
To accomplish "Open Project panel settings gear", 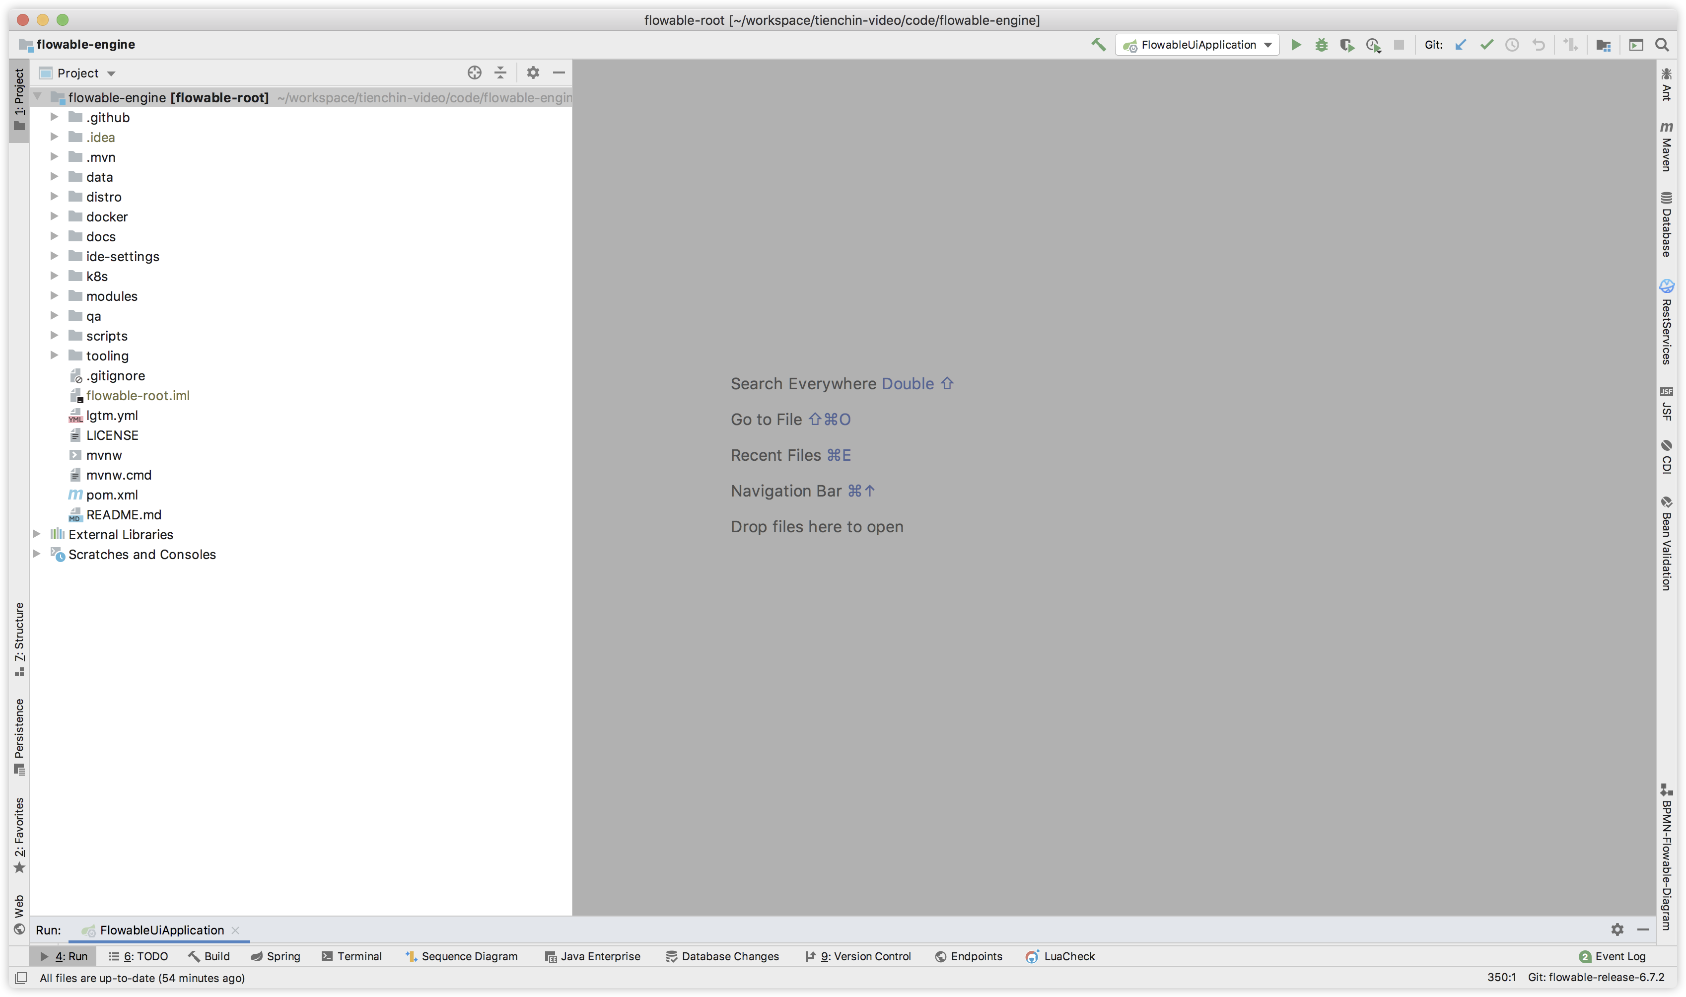I will pos(533,72).
